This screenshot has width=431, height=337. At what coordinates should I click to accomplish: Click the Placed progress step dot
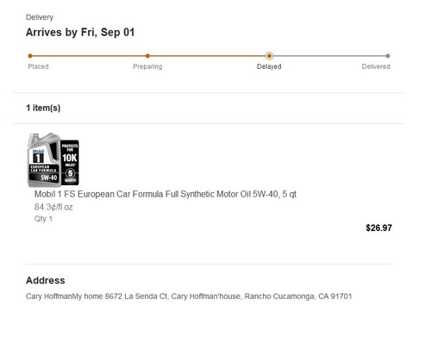30,56
